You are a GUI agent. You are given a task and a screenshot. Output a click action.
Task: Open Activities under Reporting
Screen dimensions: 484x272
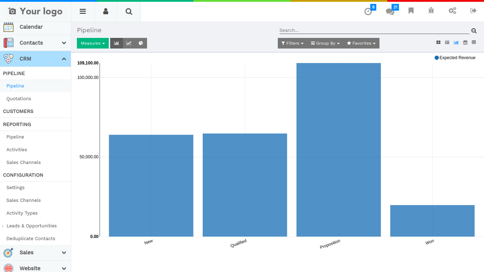pyautogui.click(x=17, y=150)
